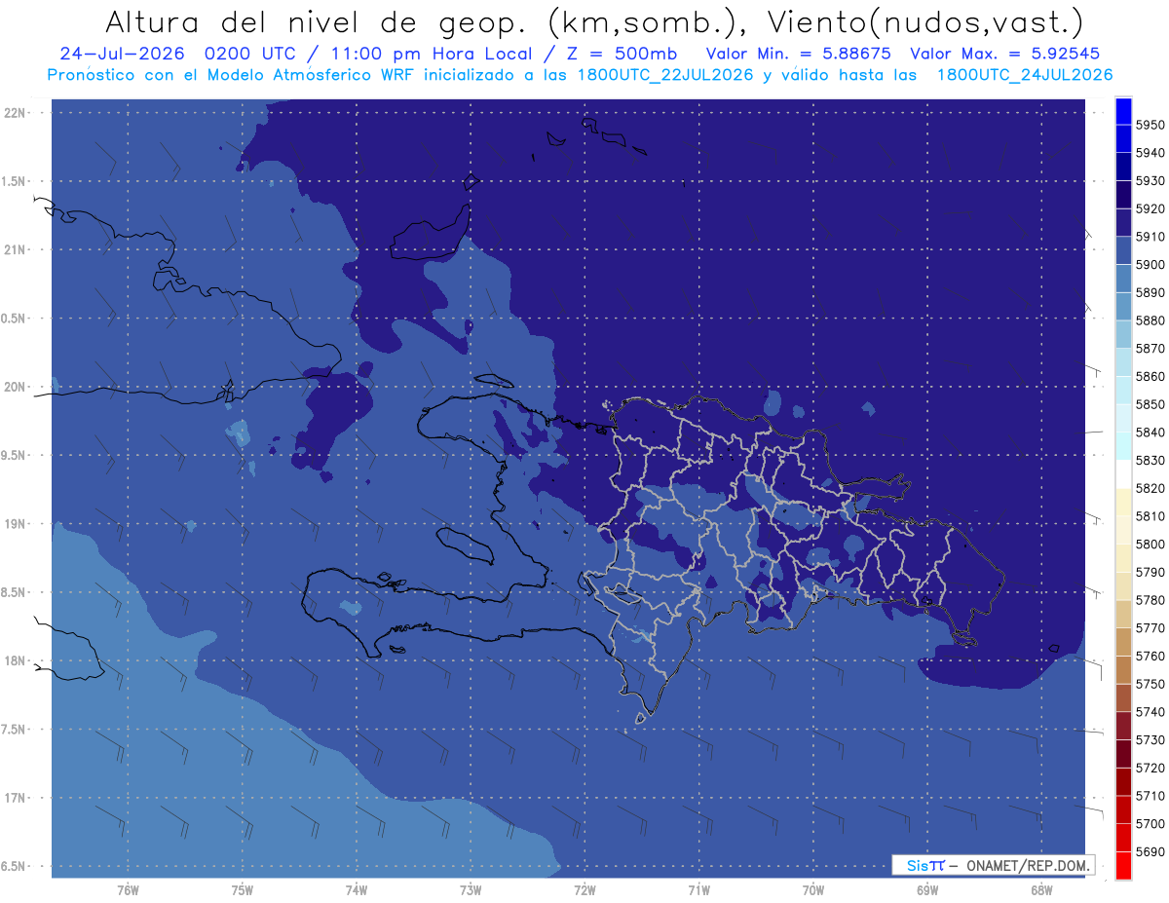The image size is (1169, 903).
Task: Click the 5820 colorbar value
Action: (1149, 488)
